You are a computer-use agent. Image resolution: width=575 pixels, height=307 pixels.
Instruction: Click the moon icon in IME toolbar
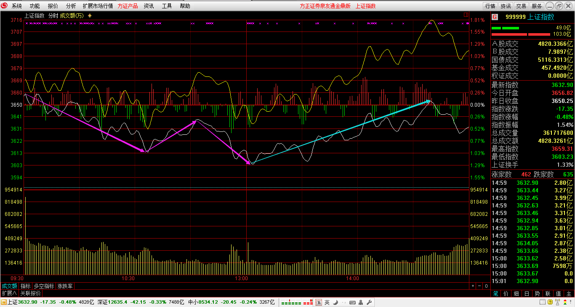(x=336, y=302)
